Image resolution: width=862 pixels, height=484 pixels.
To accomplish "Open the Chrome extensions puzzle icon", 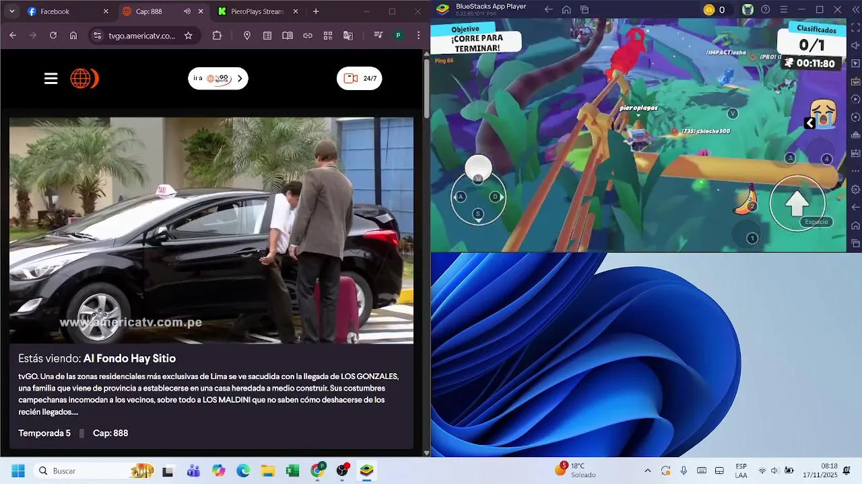I will tap(217, 36).
